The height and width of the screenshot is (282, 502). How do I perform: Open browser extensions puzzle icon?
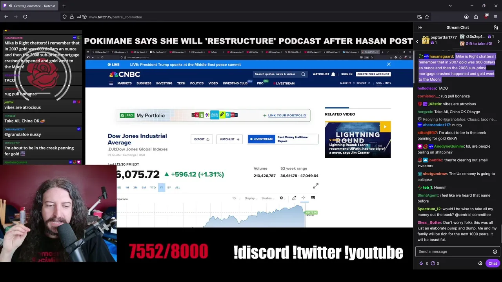(x=476, y=17)
